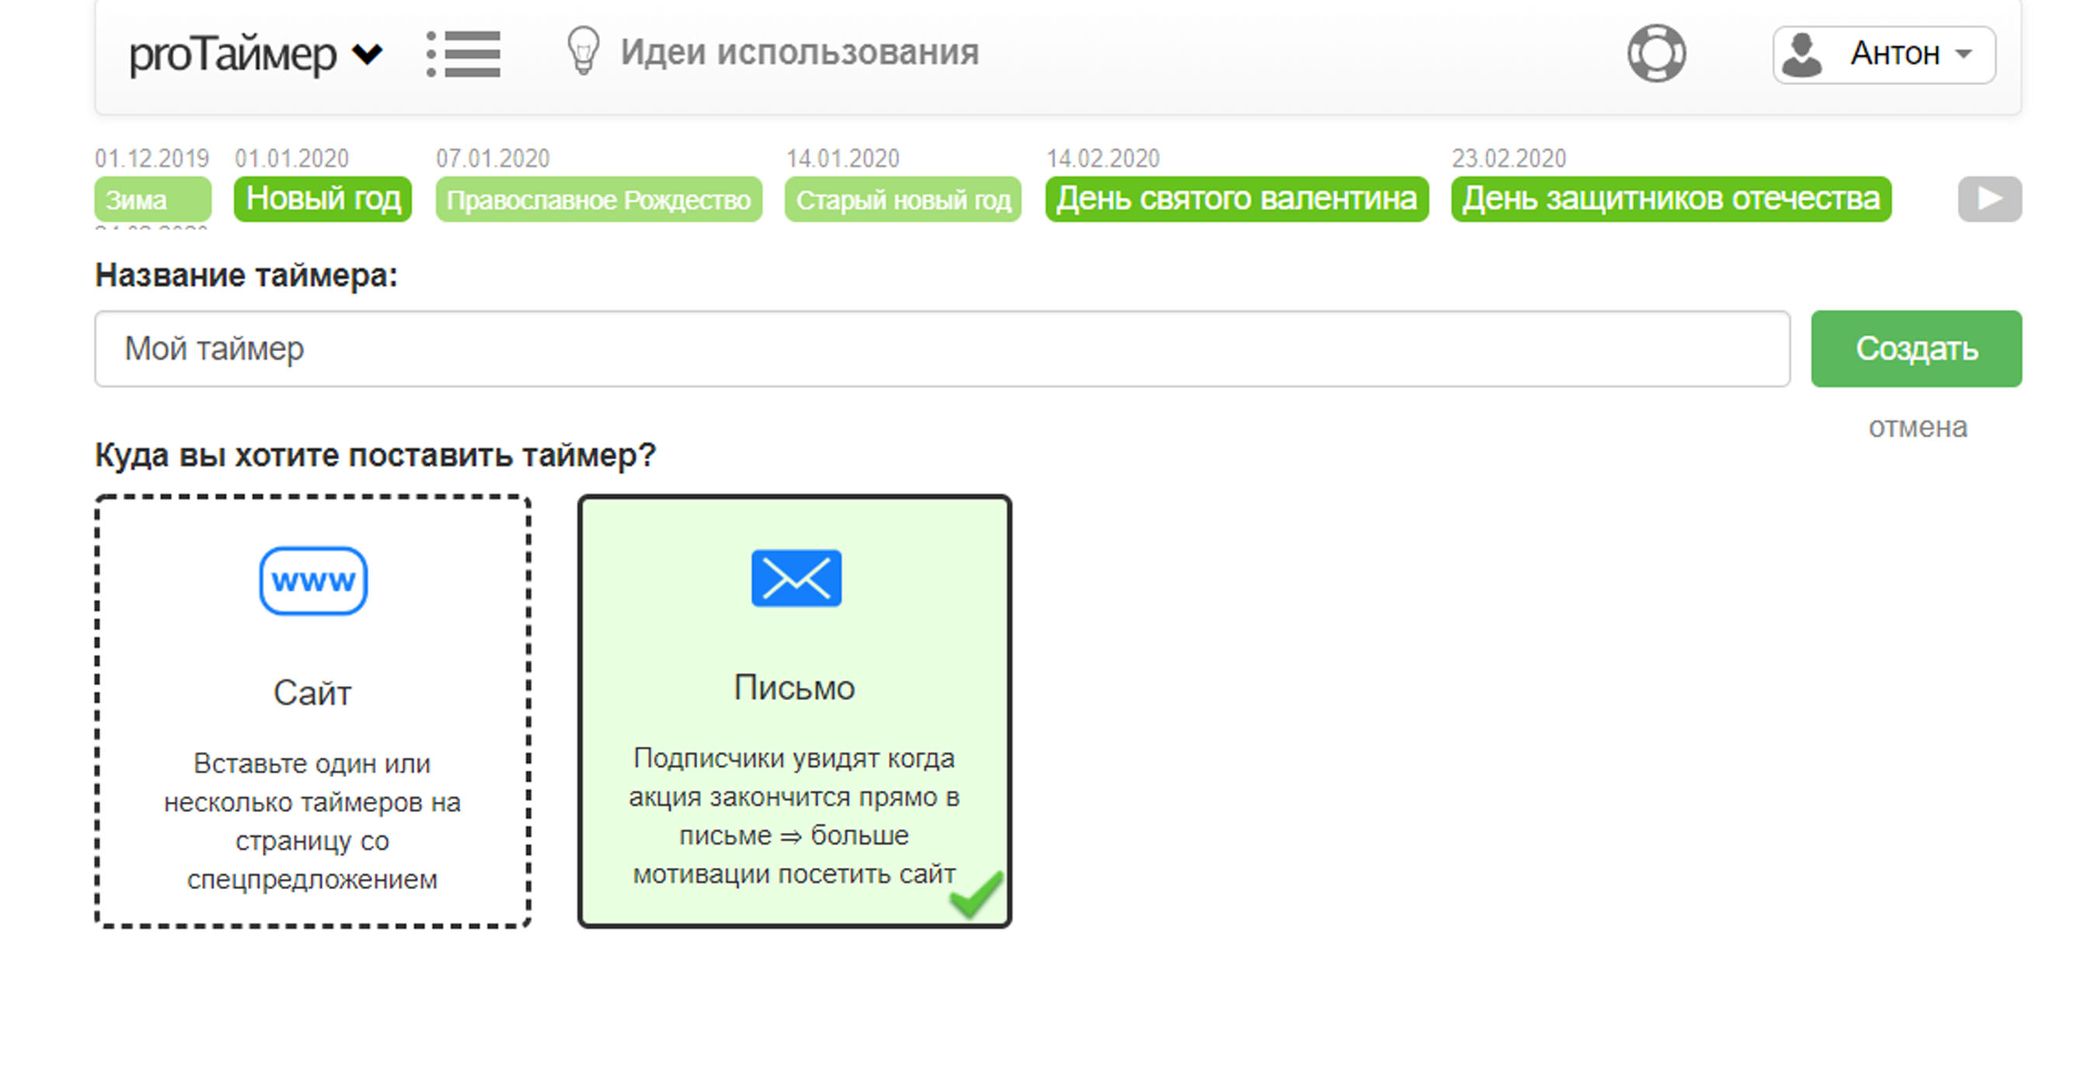Image resolution: width=2089 pixels, height=1080 pixels.
Task: Open the timer list icon
Action: (x=464, y=54)
